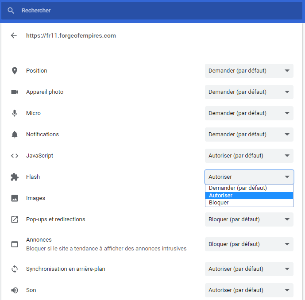Image resolution: width=305 pixels, height=300 pixels.
Task: Click the Son speaker icon
Action: tap(15, 290)
